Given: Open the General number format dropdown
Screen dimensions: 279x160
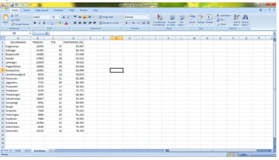Looking at the screenshot, I should click(x=149, y=17).
